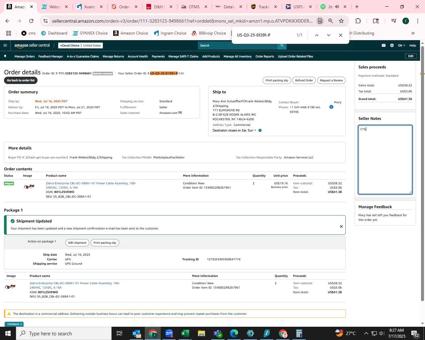This screenshot has height=340, width=425.
Task: Open the Calculator from the taskbar
Action: (299, 333)
